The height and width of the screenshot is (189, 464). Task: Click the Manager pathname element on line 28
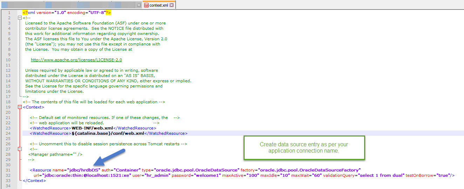[55, 154]
